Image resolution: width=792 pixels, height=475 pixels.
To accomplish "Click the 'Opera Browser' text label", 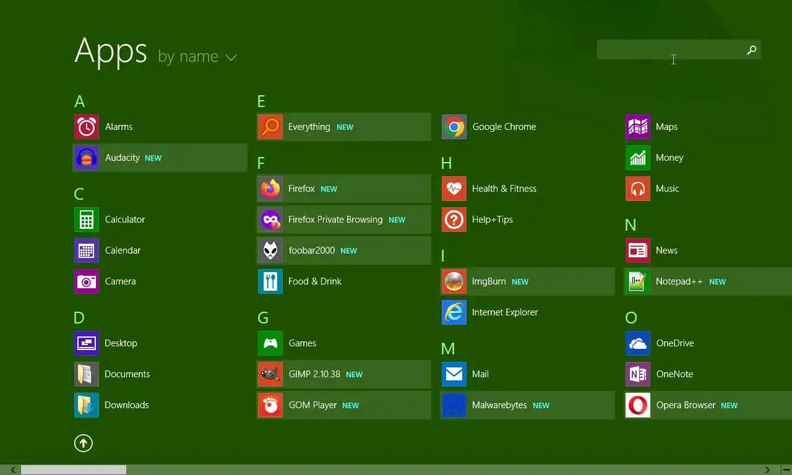I will pos(686,405).
